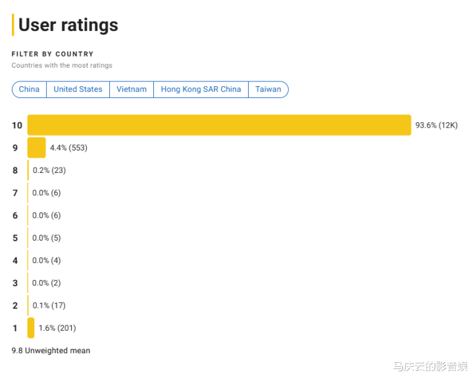The image size is (473, 378).
Task: Select the Taiwan country filter
Action: [268, 89]
